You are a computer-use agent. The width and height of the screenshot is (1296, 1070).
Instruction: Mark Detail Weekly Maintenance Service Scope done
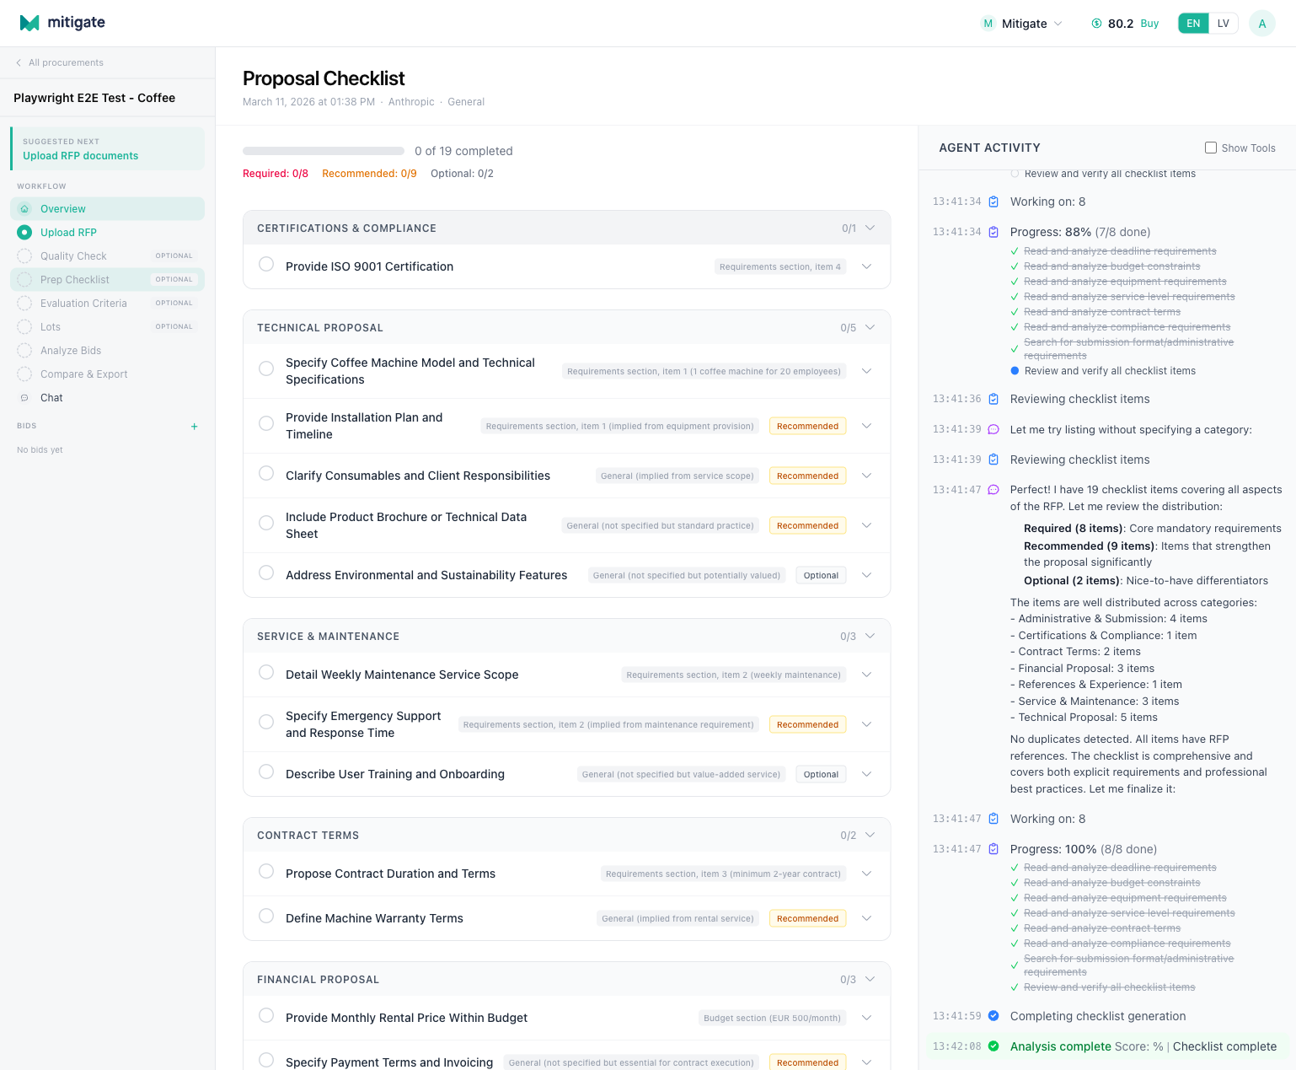(x=266, y=672)
